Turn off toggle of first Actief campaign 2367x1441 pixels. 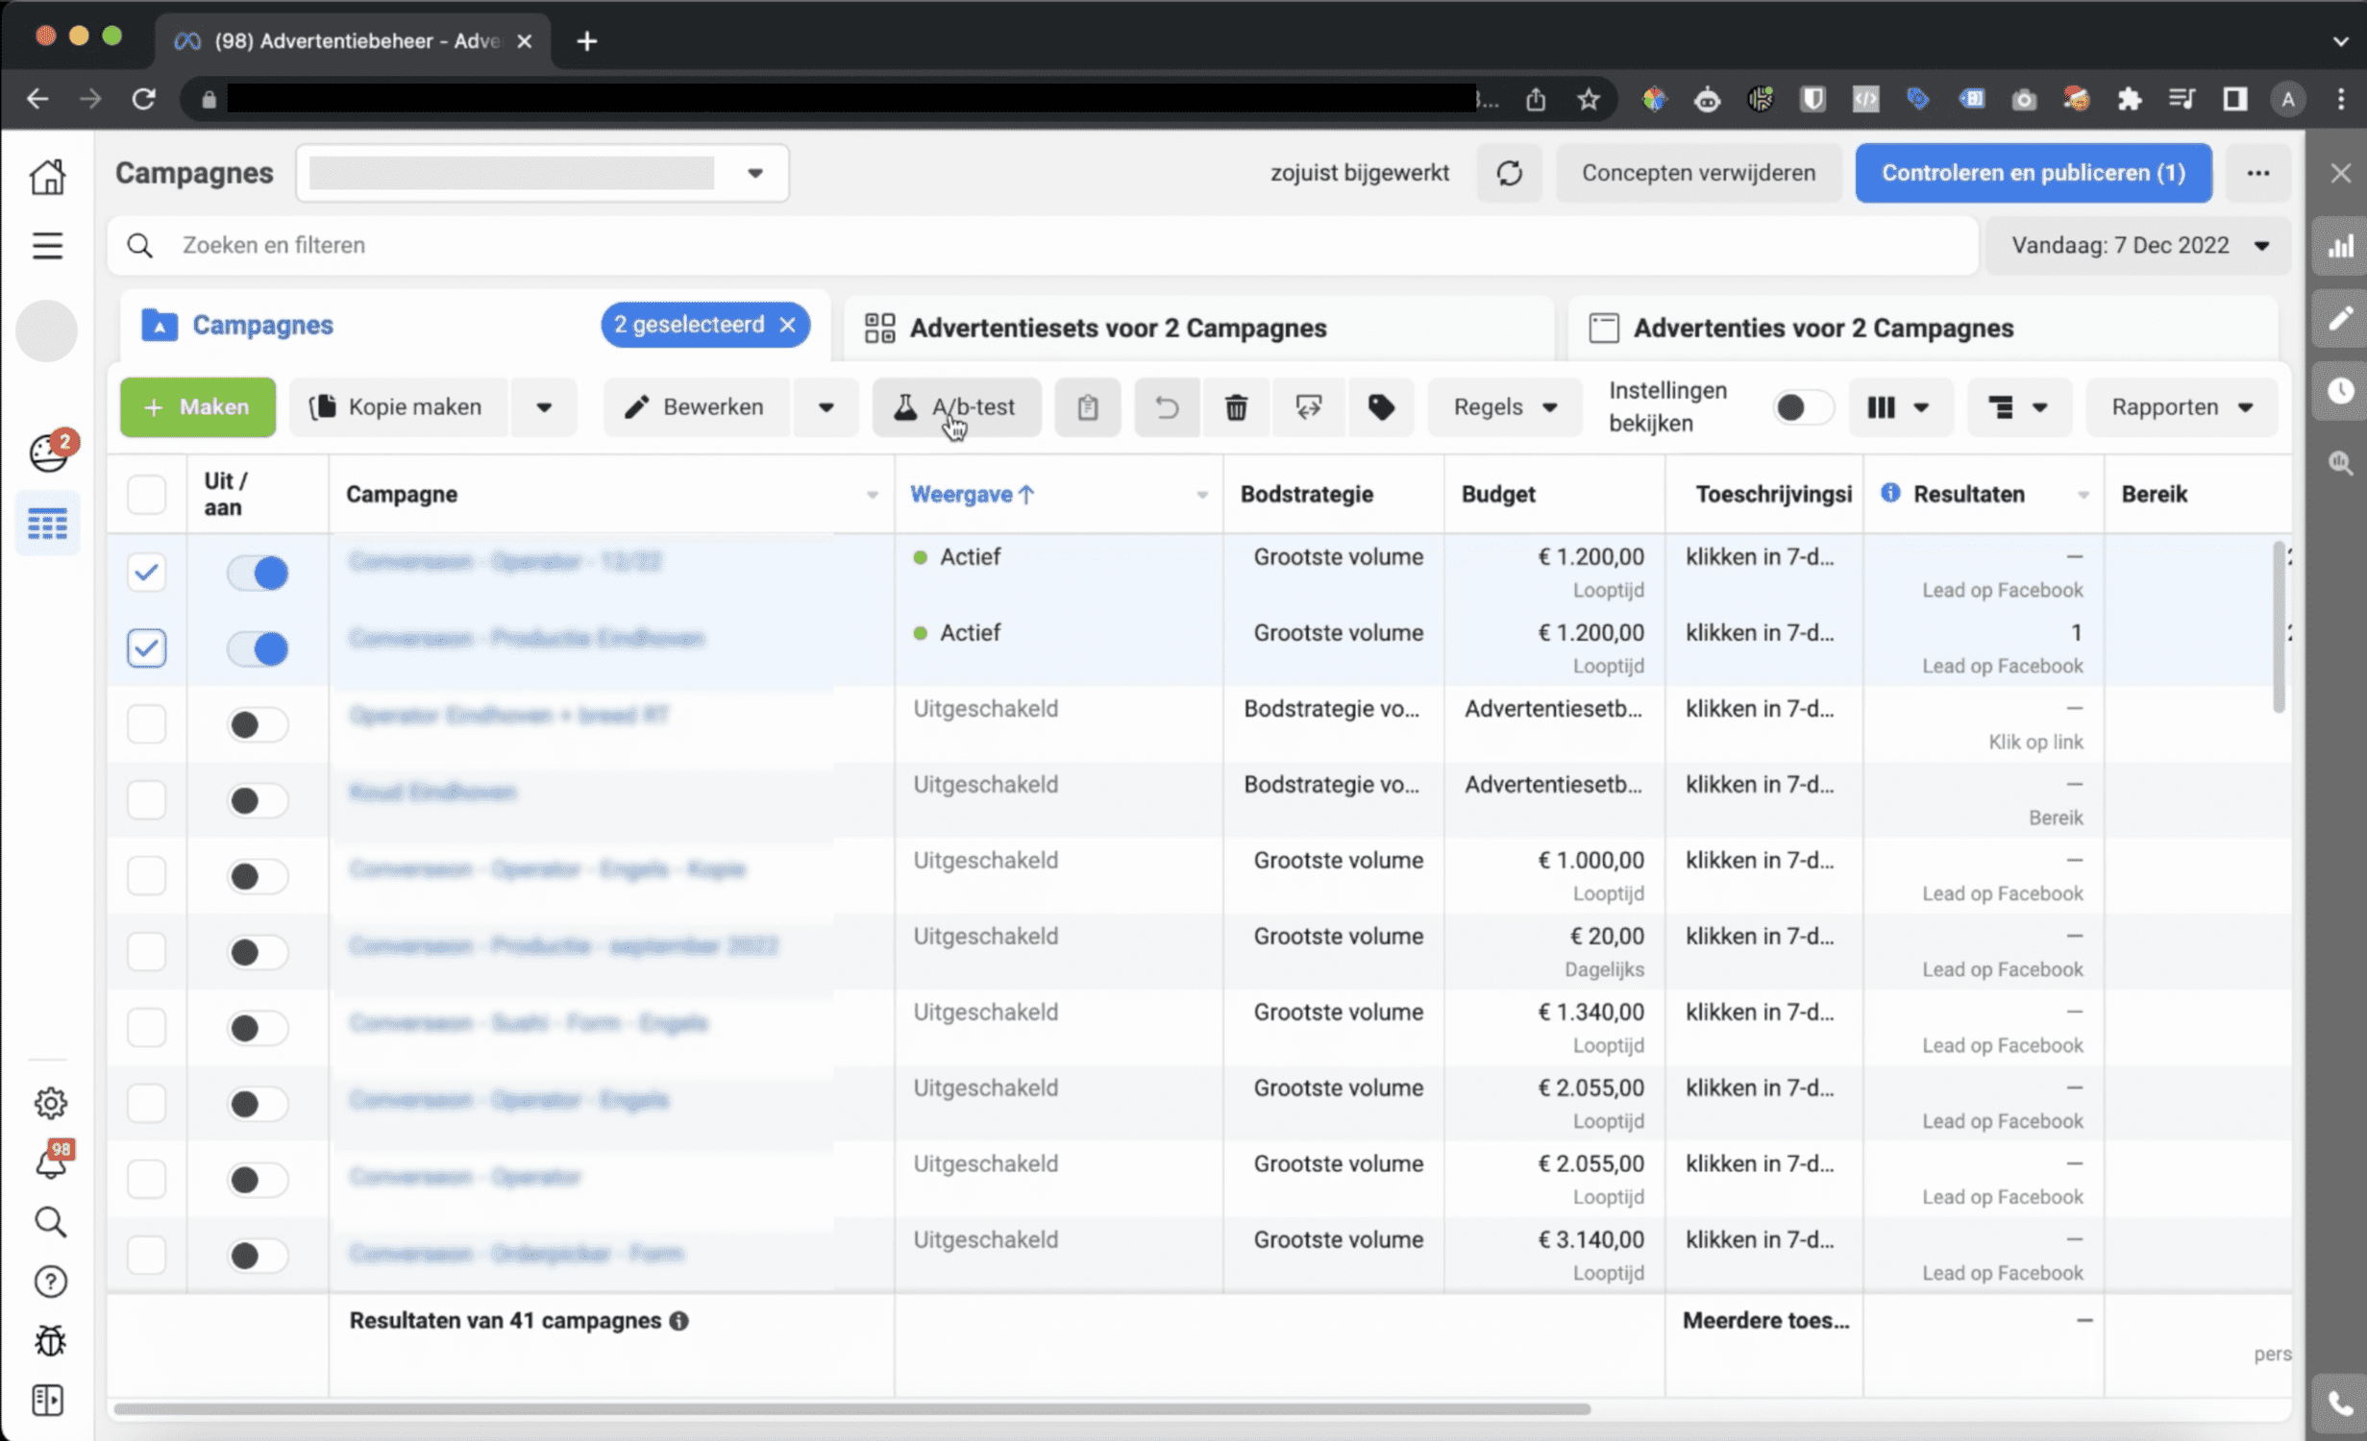pos(258,573)
